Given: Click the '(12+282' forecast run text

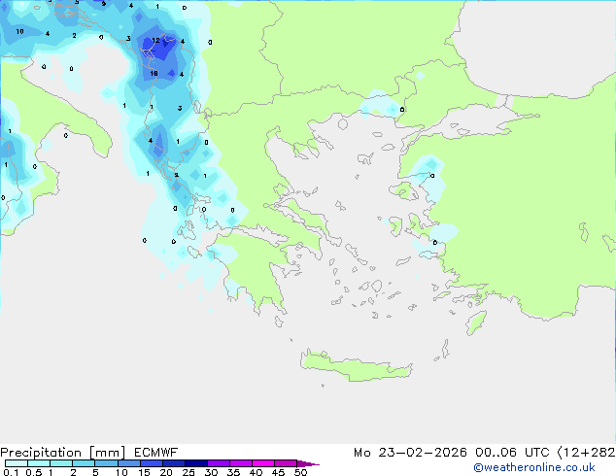Looking at the screenshot, I should coord(586,453).
